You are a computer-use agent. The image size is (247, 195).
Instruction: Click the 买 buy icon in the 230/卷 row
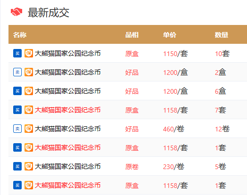click(17, 166)
